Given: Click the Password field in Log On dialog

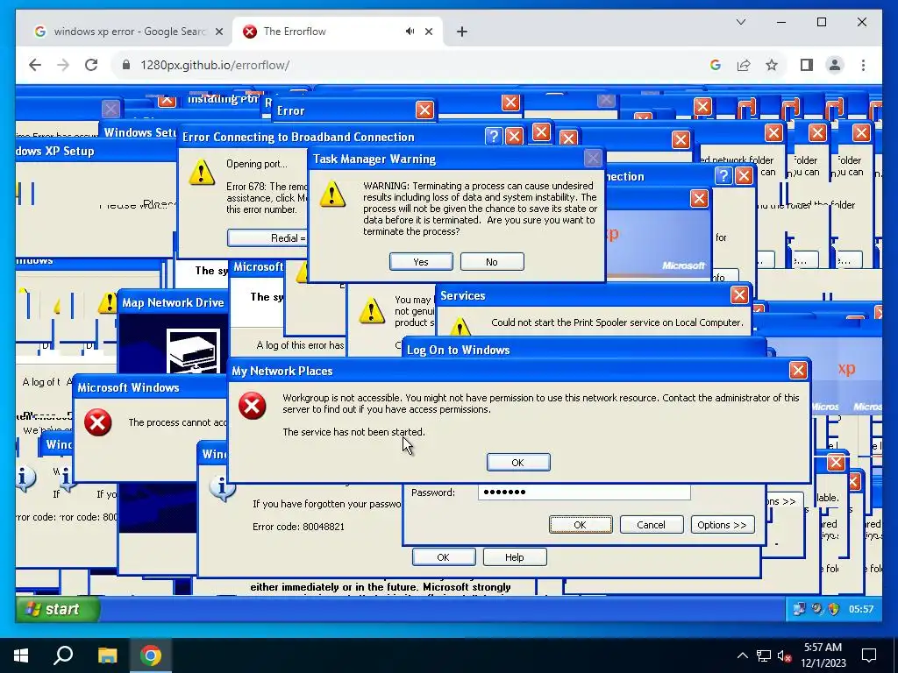Looking at the screenshot, I should coord(584,492).
